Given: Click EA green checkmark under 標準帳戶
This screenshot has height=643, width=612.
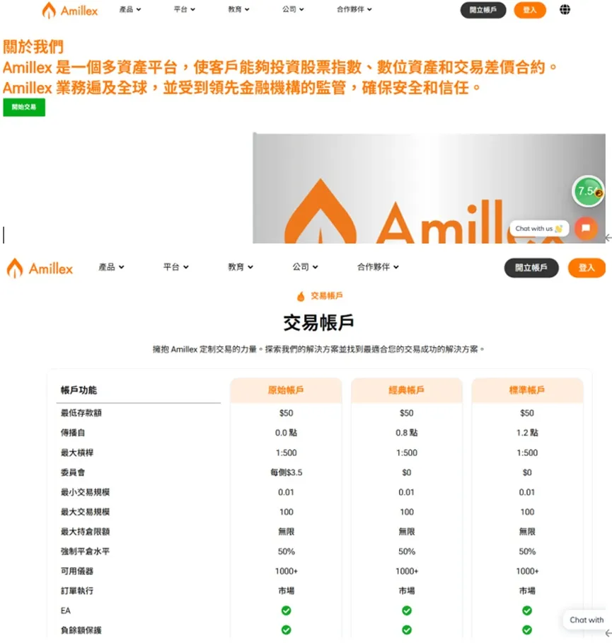Looking at the screenshot, I should (527, 610).
